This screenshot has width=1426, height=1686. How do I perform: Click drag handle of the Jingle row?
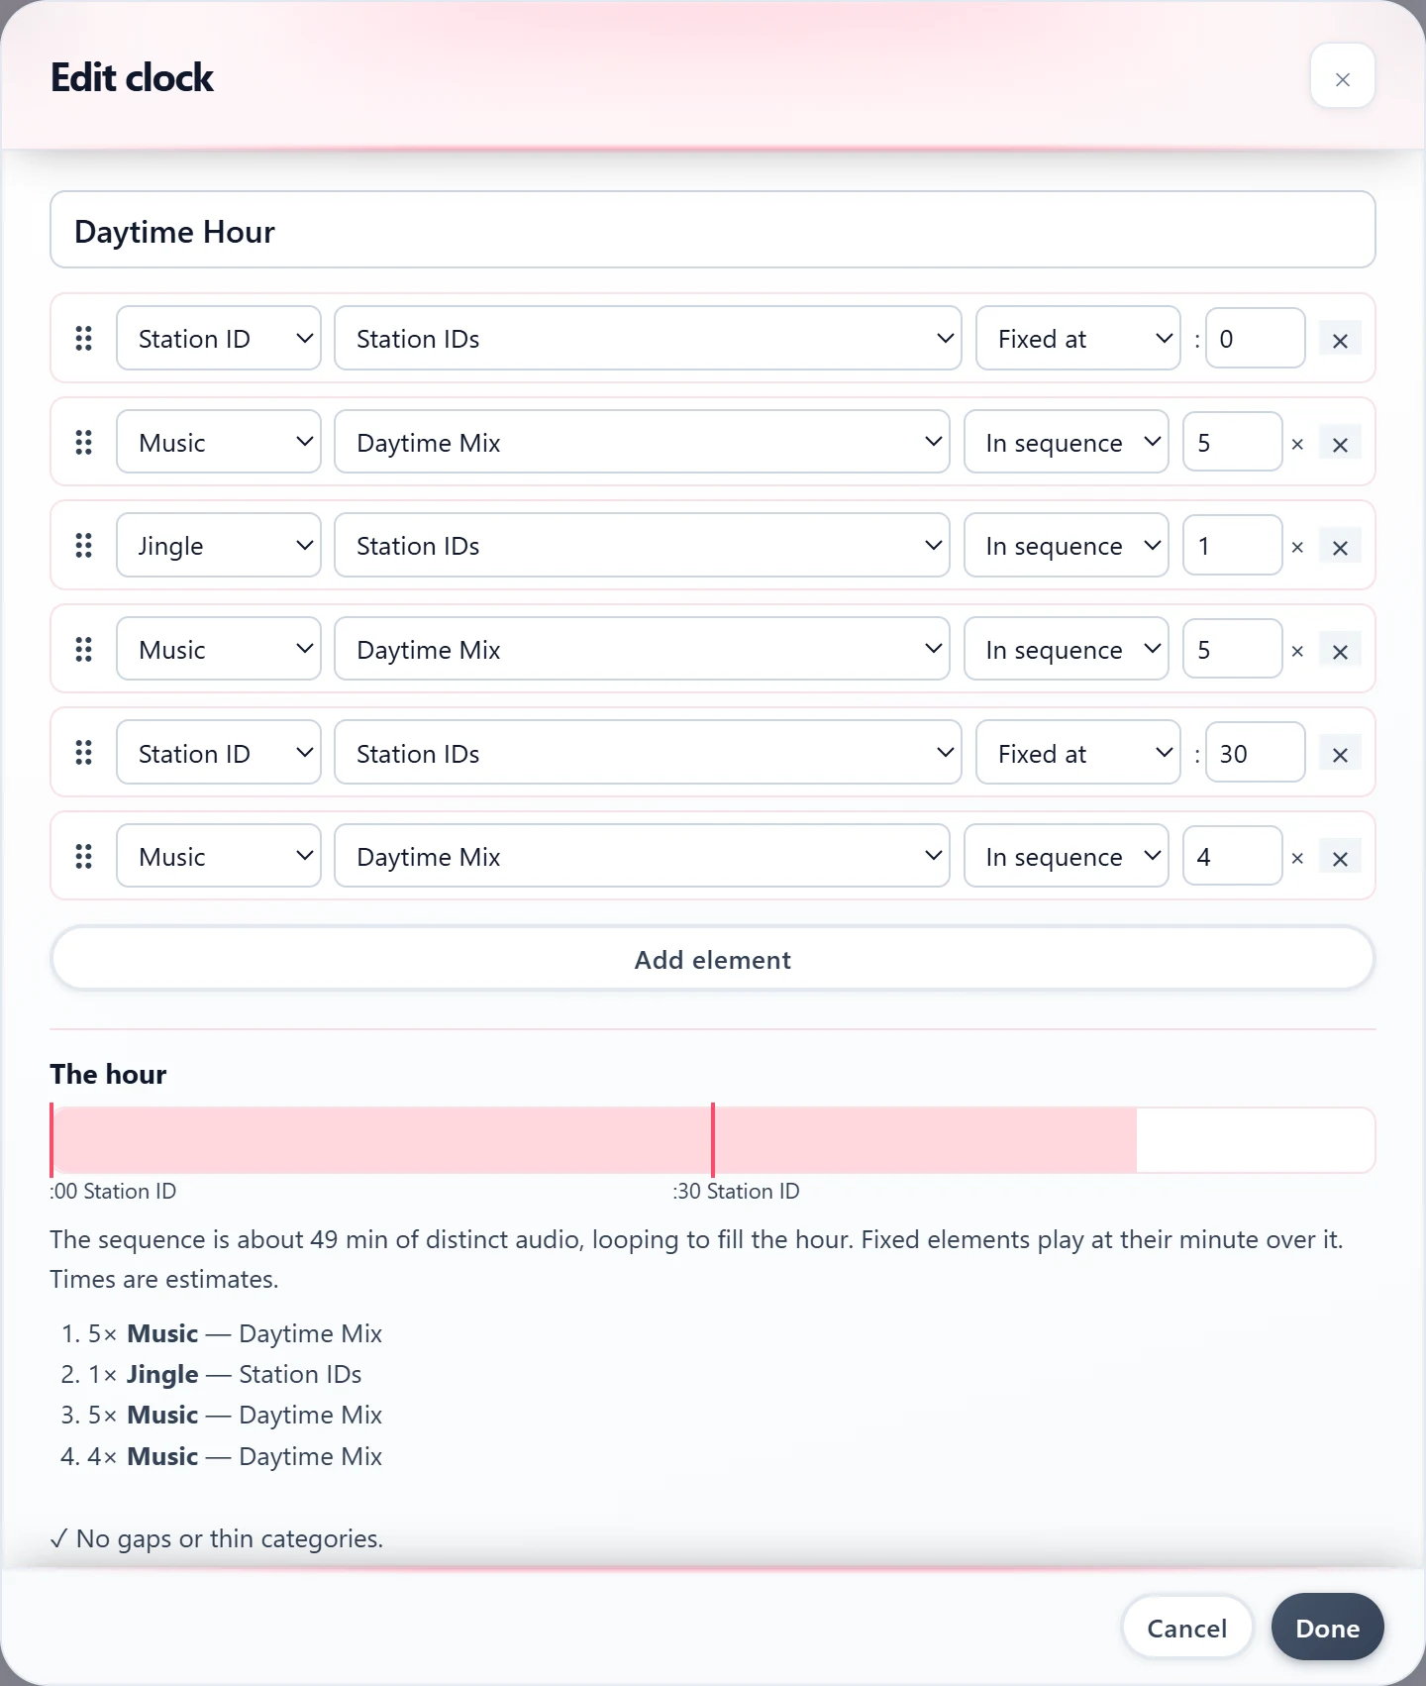tap(84, 546)
